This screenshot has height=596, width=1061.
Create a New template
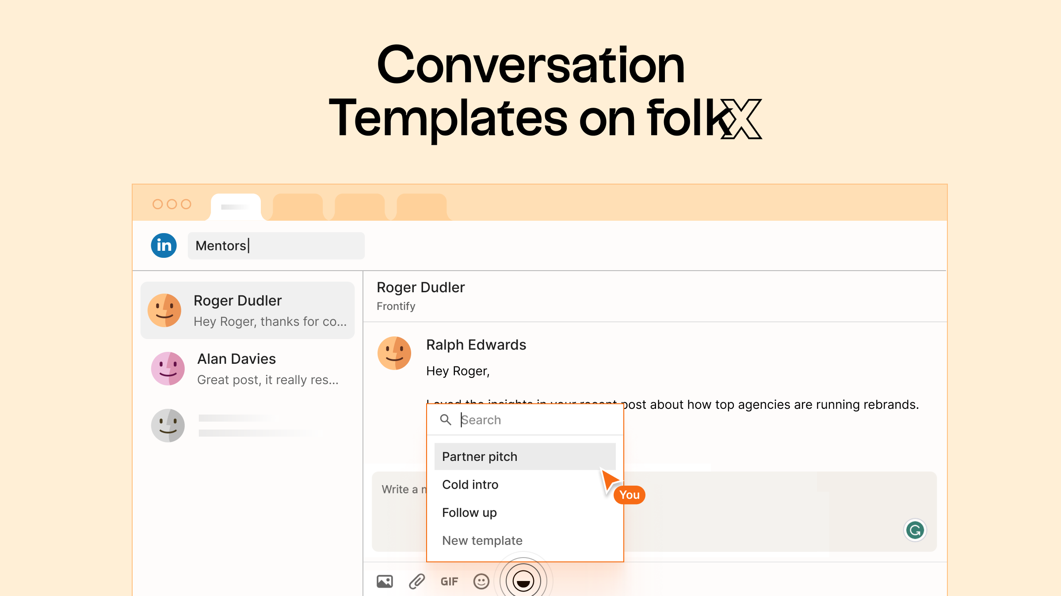point(482,540)
